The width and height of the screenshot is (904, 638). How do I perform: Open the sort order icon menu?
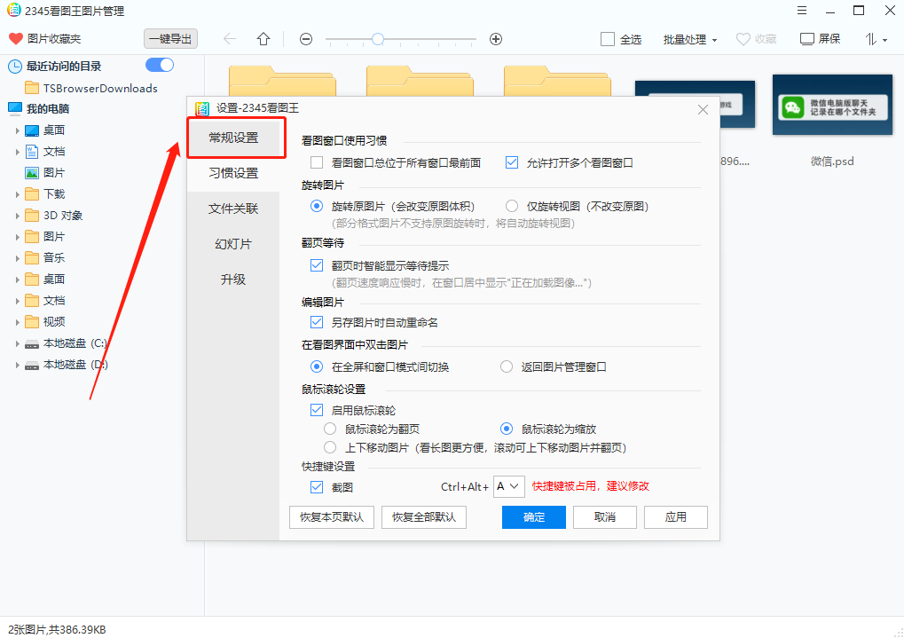coord(872,38)
